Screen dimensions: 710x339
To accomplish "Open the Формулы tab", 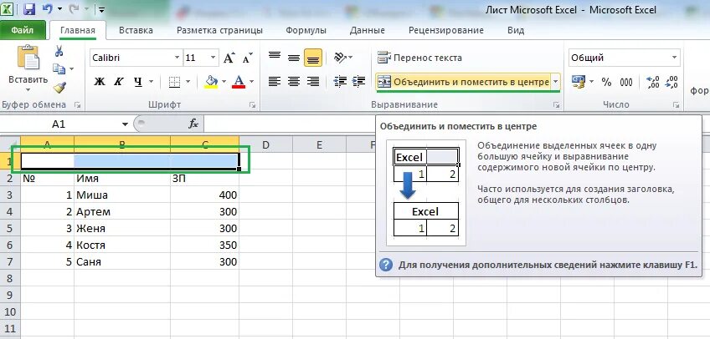I will click(x=306, y=30).
